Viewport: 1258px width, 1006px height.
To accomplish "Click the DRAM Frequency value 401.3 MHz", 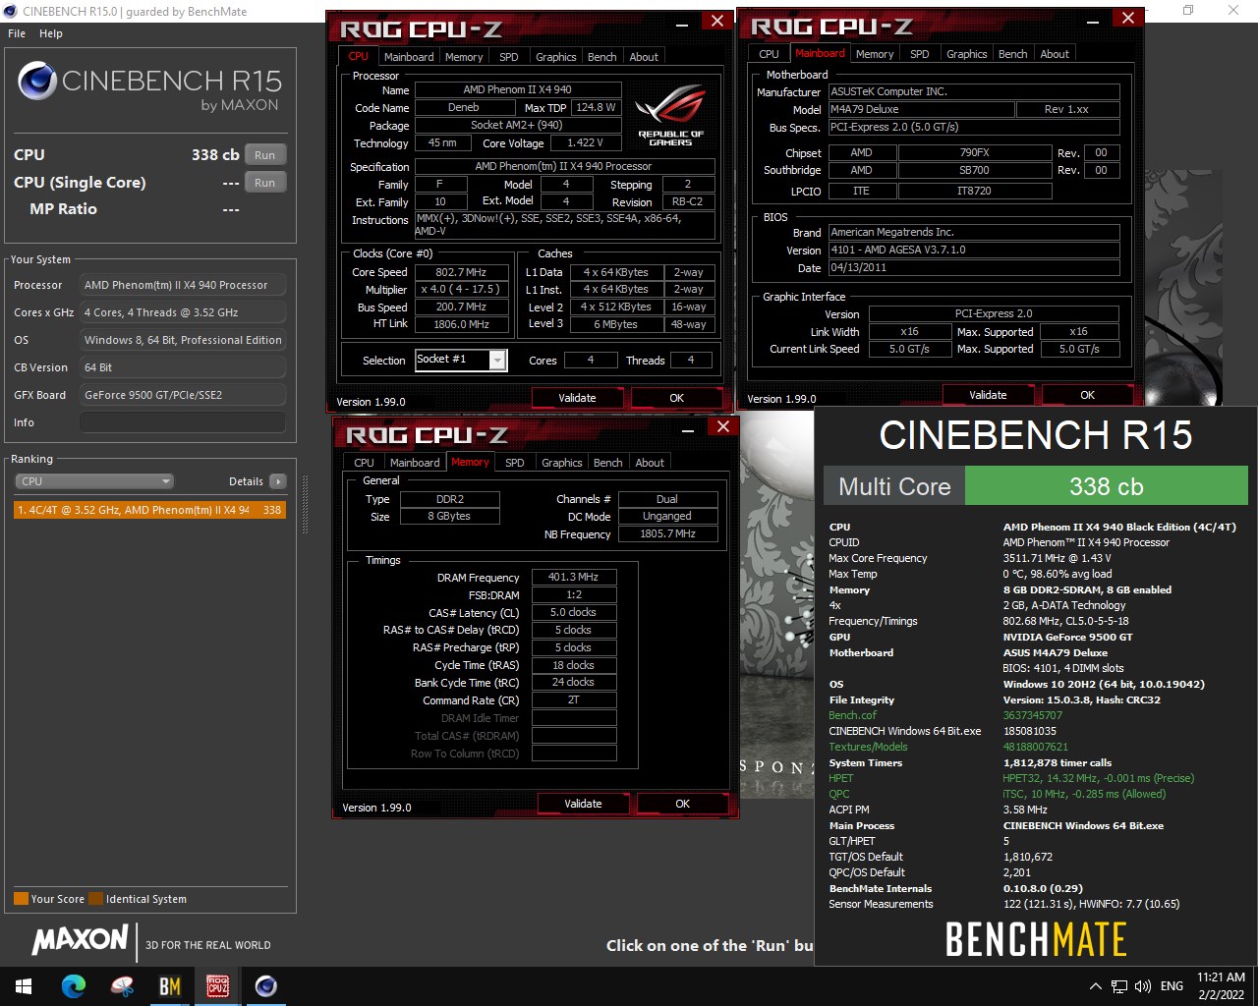I will [574, 578].
